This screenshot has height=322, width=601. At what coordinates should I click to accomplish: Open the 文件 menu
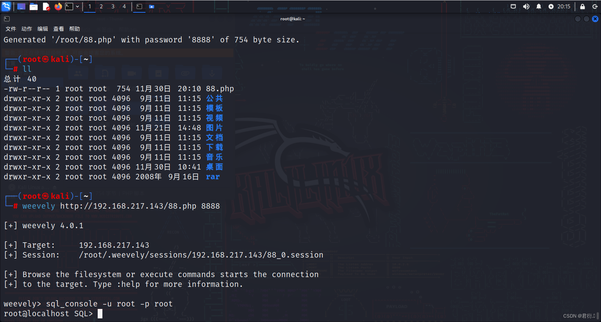11,29
